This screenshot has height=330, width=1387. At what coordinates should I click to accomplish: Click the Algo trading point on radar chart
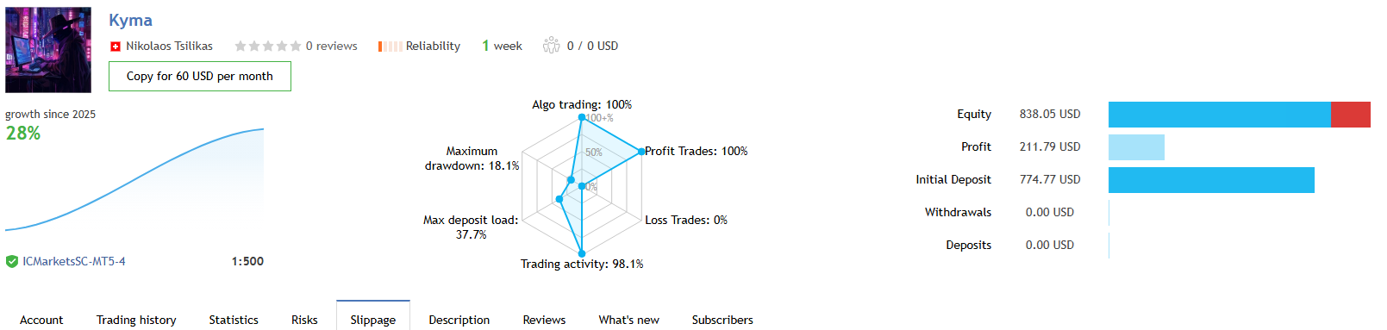coord(582,117)
